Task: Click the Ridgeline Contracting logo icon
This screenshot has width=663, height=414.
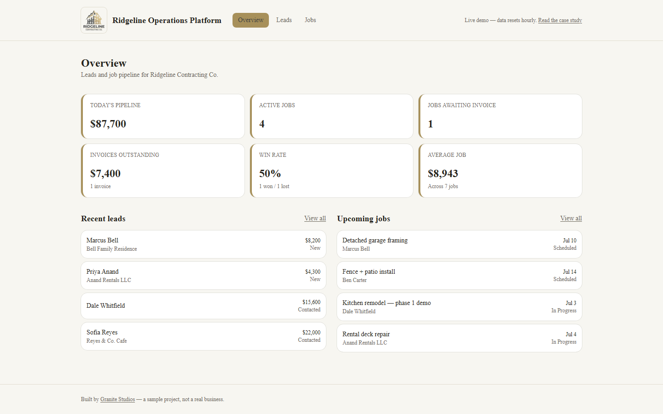Action: pyautogui.click(x=94, y=20)
